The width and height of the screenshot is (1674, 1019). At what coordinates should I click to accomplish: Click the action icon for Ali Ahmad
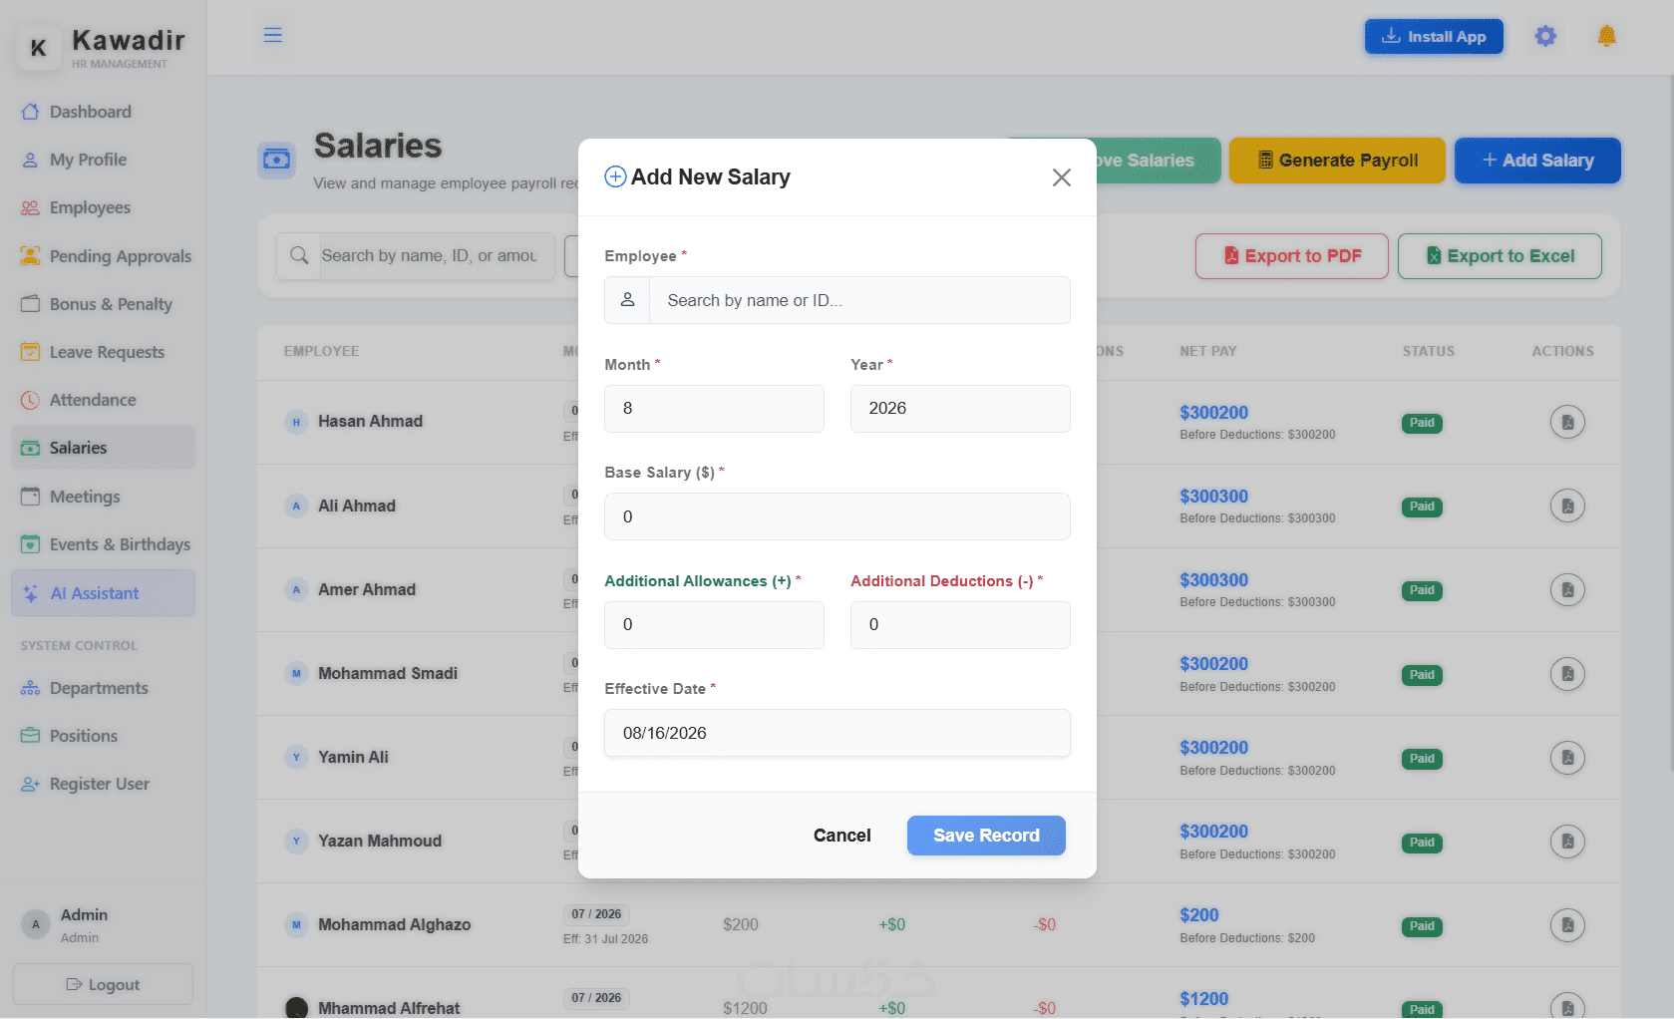point(1567,506)
